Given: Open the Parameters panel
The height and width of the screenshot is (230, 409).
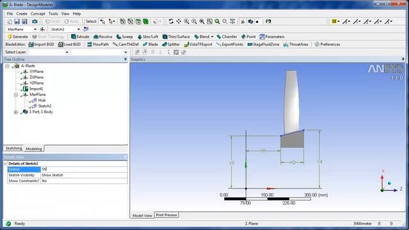Looking at the screenshot, I should (x=272, y=37).
